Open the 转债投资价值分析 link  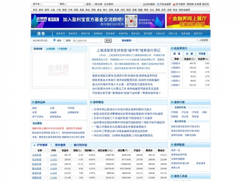point(180,163)
